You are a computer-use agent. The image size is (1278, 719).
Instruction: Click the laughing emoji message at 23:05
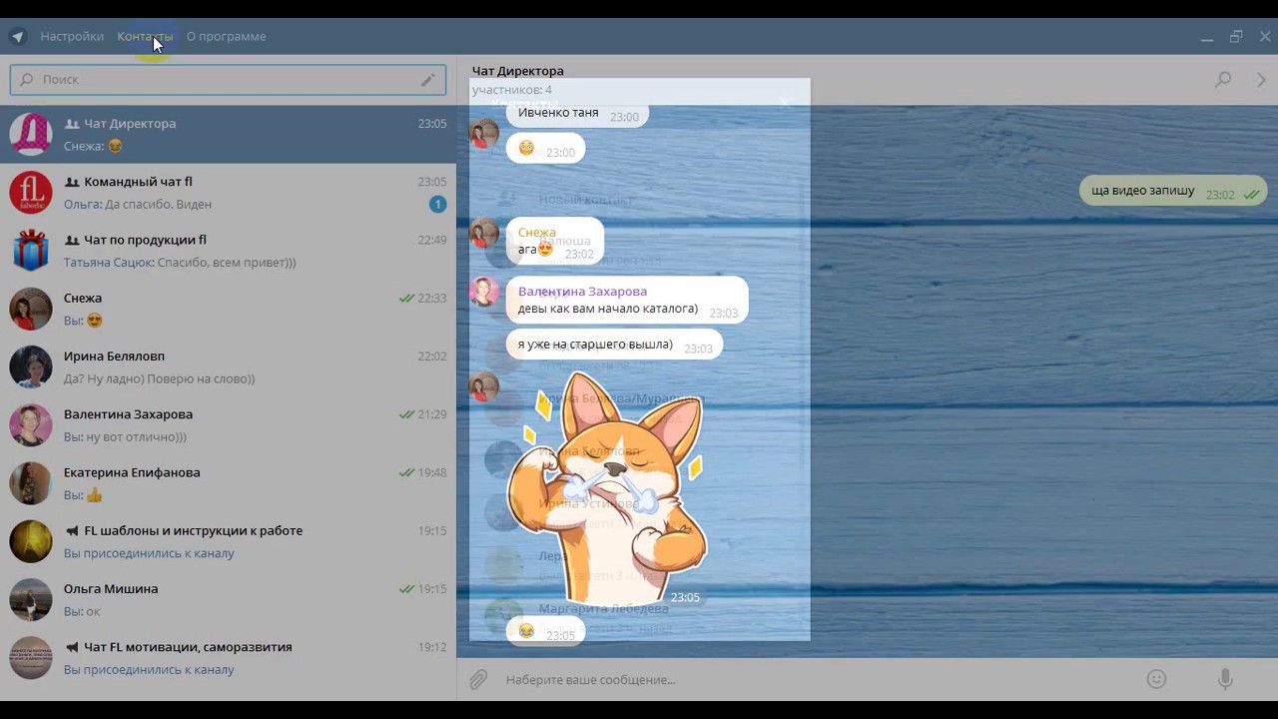[545, 632]
